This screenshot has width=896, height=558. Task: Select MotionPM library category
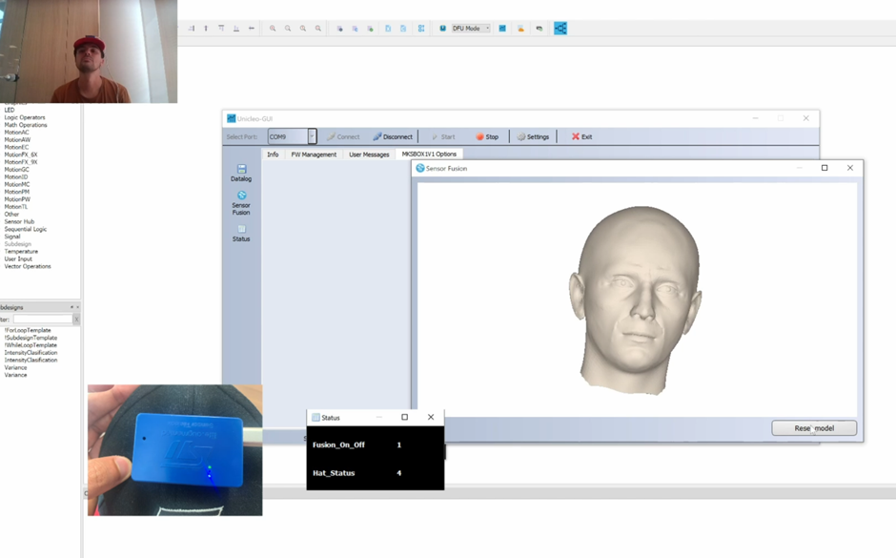tap(16, 192)
